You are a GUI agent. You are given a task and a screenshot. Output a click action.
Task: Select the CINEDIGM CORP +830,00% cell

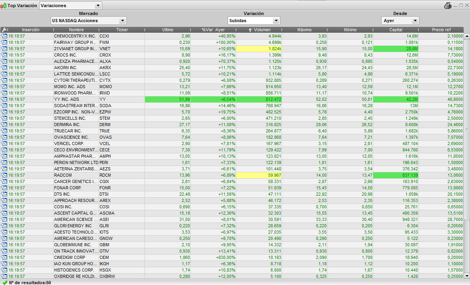(x=213, y=257)
